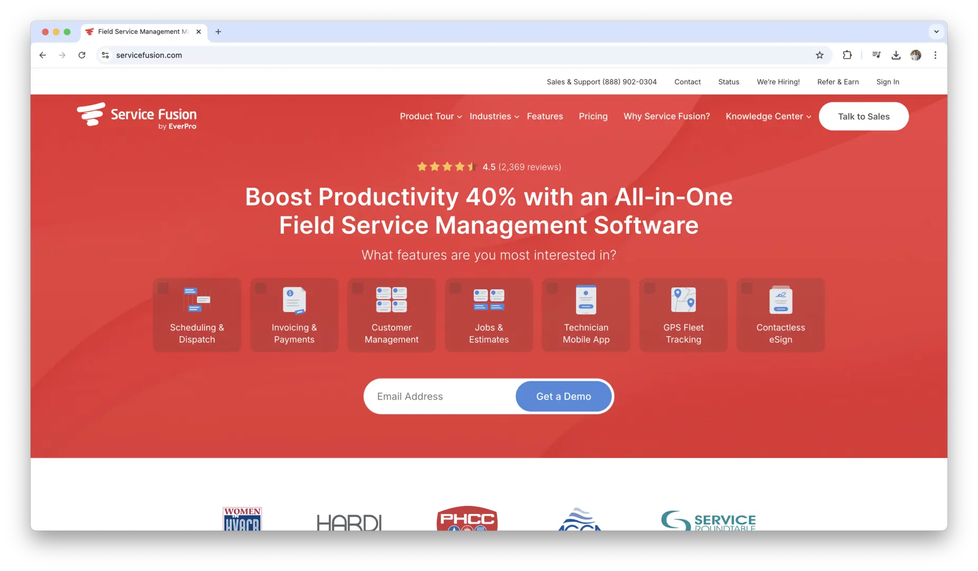Click the Sign In link
Viewport: 978px width, 571px height.
[888, 82]
